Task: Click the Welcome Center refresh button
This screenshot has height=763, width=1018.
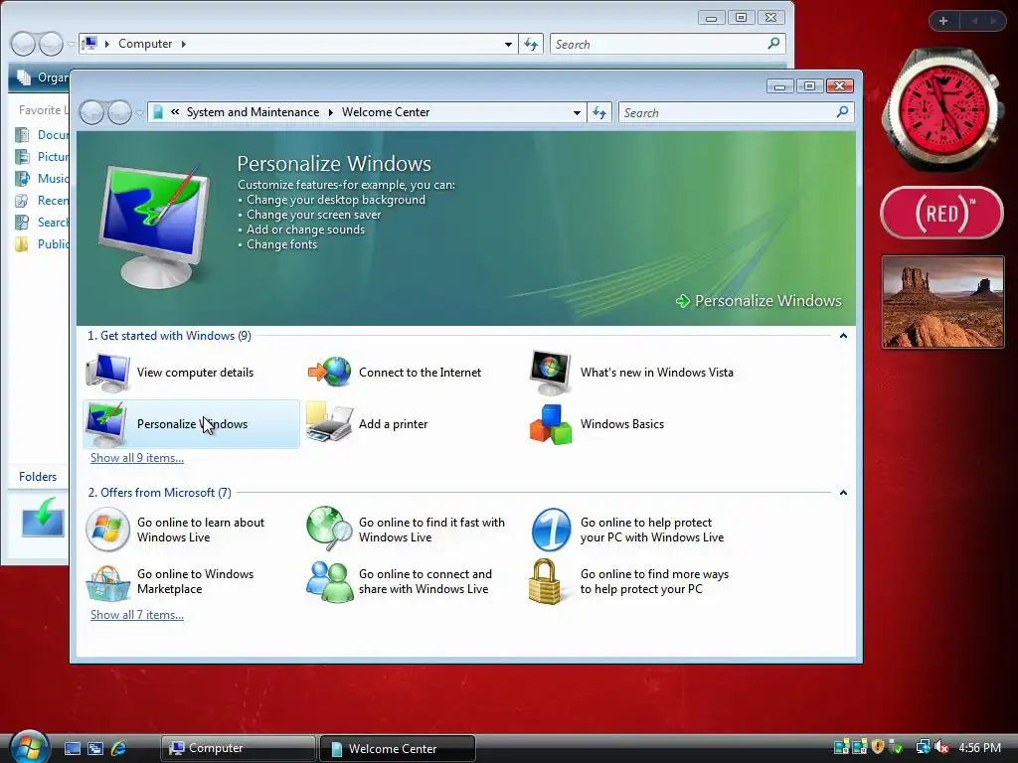Action: 599,112
